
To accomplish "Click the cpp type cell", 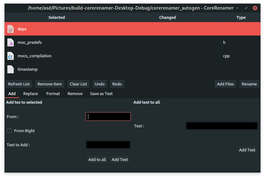I will point(226,56).
